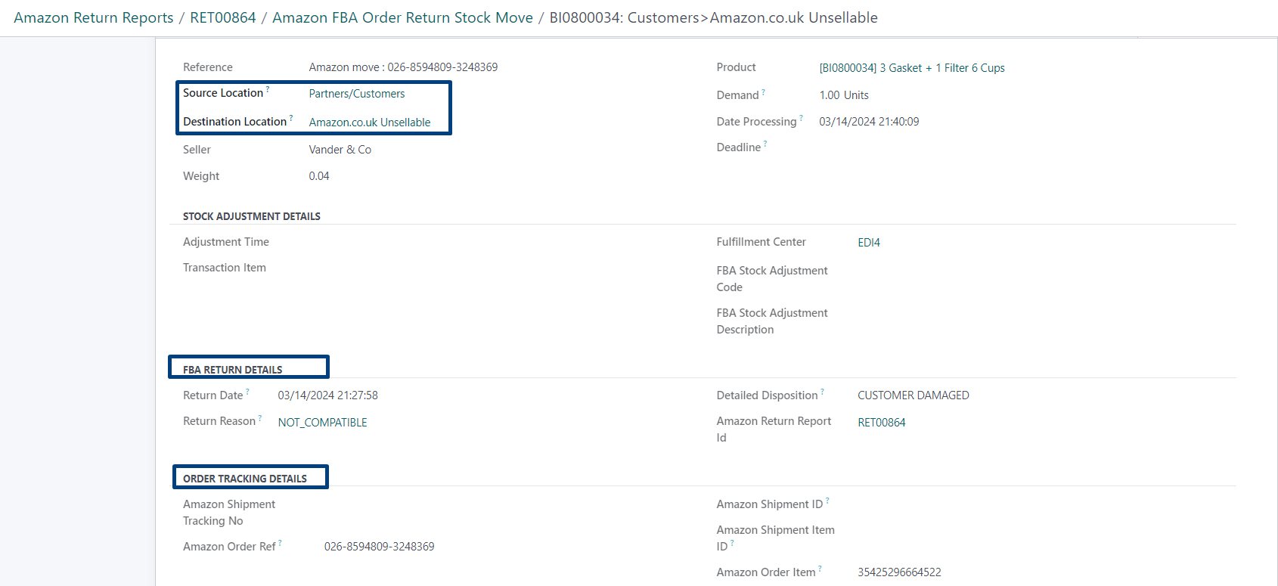Click Date Processing help question mark
This screenshot has height=586, width=1278.
[x=801, y=118]
